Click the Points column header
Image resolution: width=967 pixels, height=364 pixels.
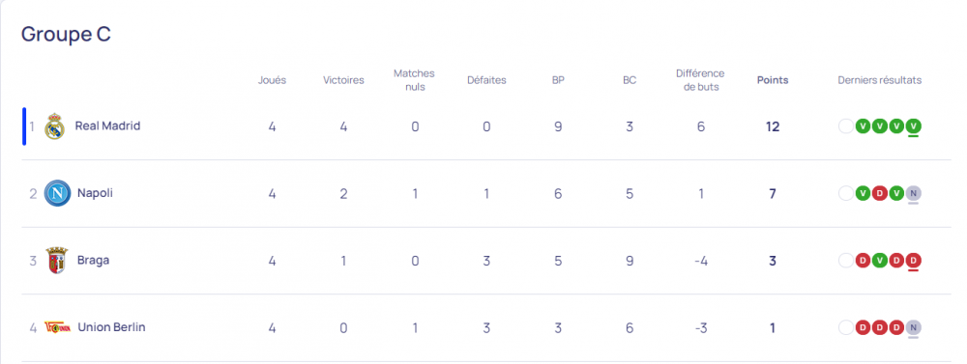point(773,80)
